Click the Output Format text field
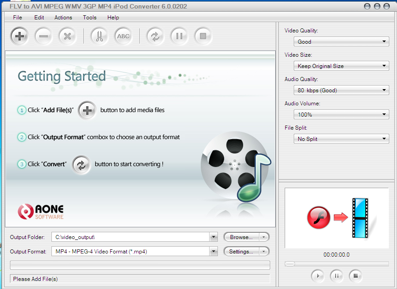The height and width of the screenshot is (289, 397). click(x=131, y=251)
